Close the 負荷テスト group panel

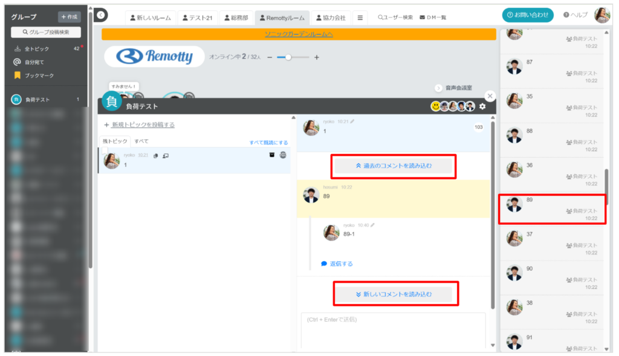[490, 96]
